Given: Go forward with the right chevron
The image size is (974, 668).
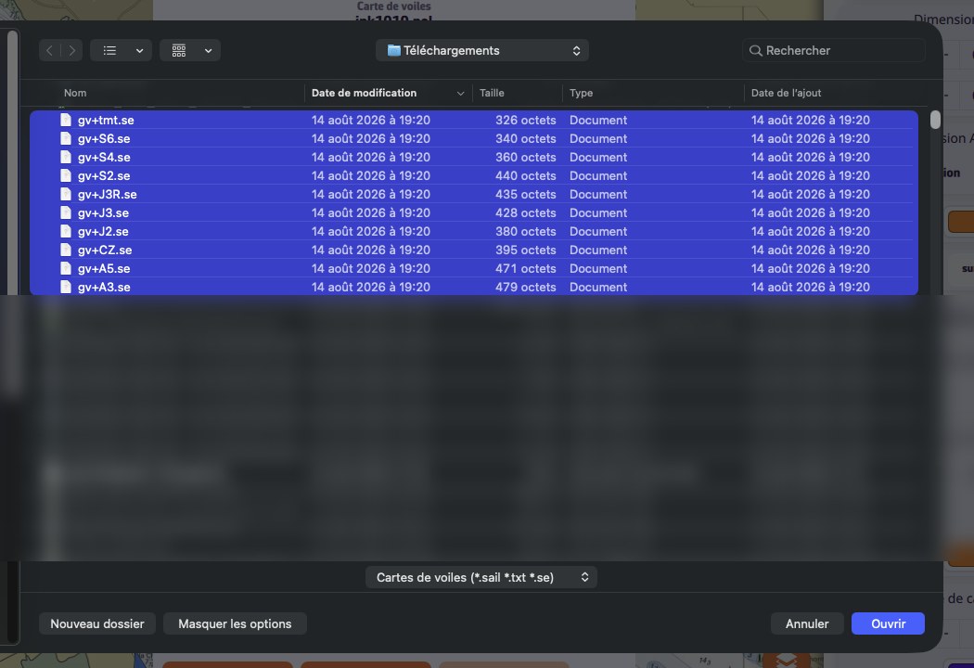Looking at the screenshot, I should pos(72,50).
